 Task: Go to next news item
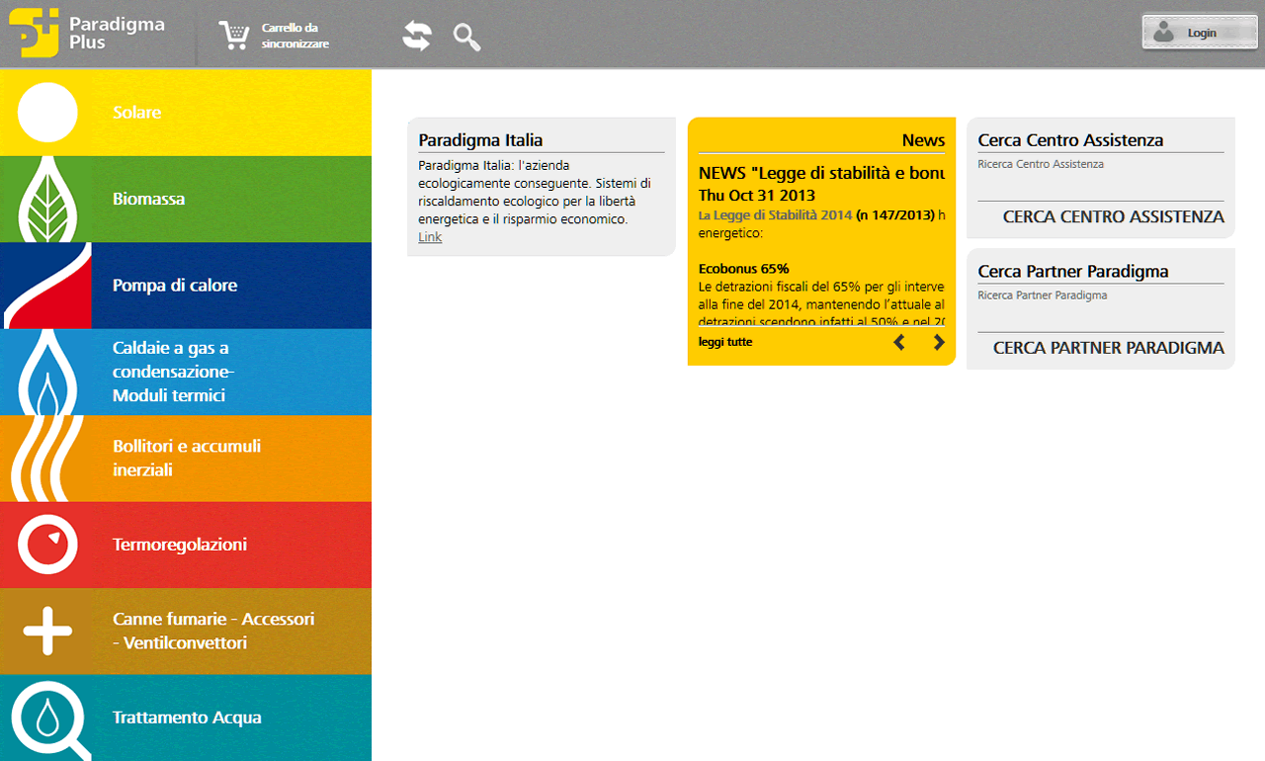pos(939,342)
